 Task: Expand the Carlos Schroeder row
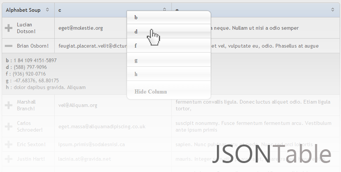click(9, 127)
